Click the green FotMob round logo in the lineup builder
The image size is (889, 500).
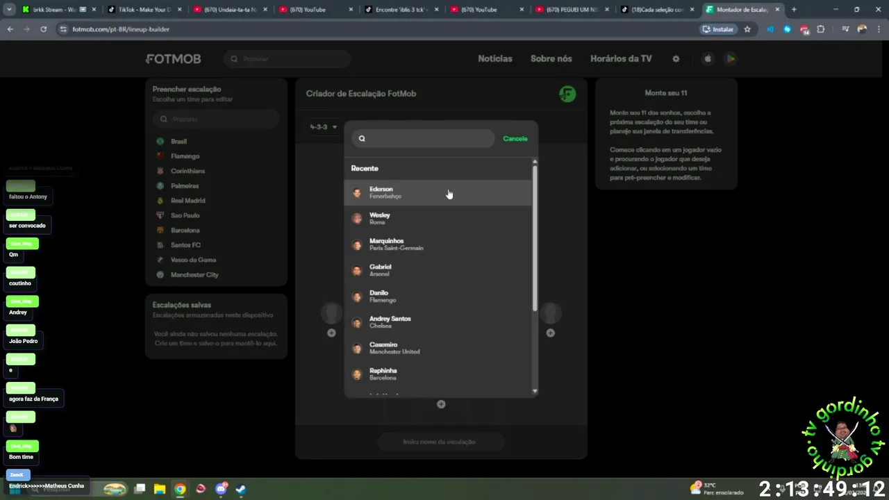[567, 94]
